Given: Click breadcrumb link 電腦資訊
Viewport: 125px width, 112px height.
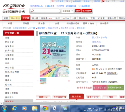Looking at the screenshot, I should (x=41, y=28).
